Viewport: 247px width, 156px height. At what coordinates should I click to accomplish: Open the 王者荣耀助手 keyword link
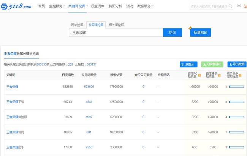pos(15,147)
